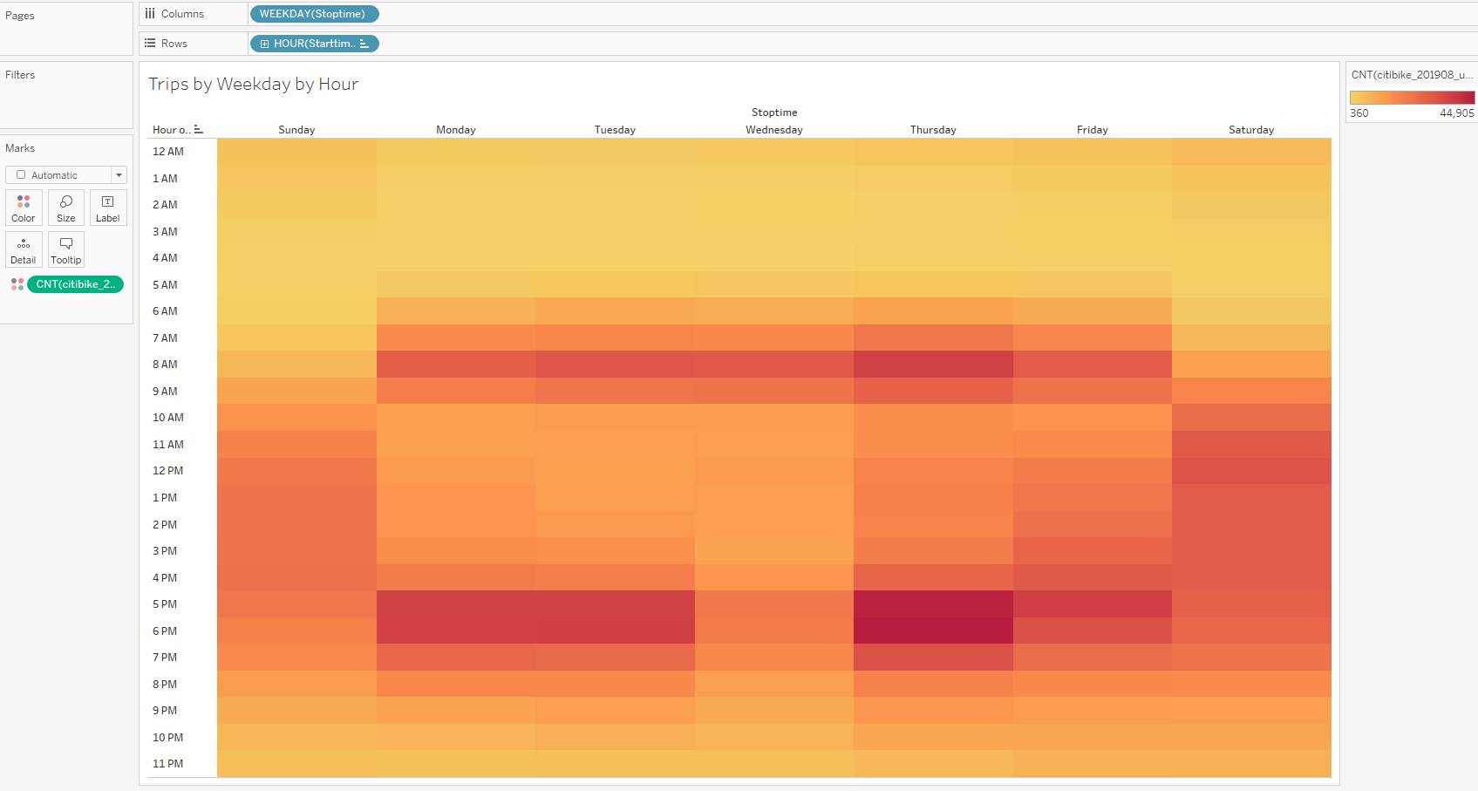Viewport: 1478px width, 791px height.
Task: Click the CNT(citibike_201908_u...) color gradient legend
Action: [1411, 97]
